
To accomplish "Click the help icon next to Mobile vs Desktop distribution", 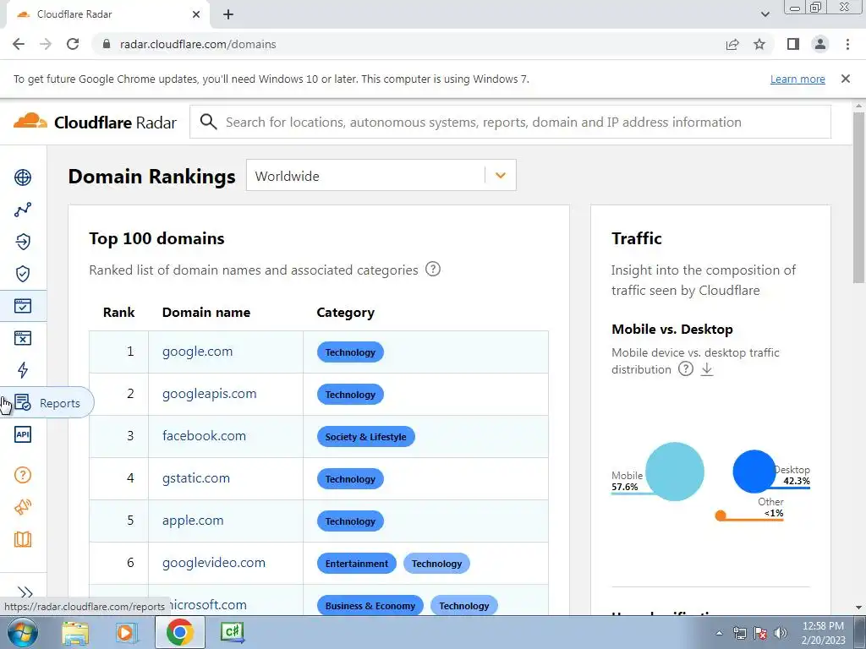I will pyautogui.click(x=685, y=368).
